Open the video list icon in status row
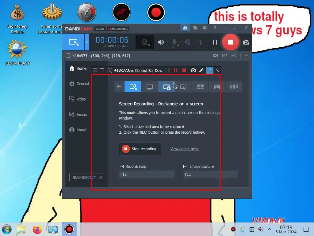 (215, 56)
